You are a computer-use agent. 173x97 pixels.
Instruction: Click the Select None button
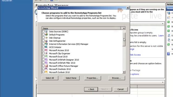tap(71, 78)
